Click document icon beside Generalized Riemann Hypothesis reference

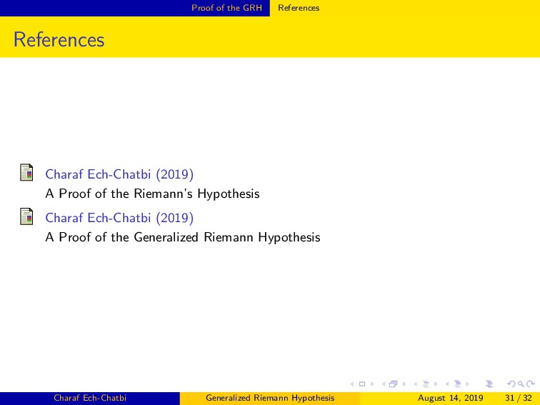pyautogui.click(x=26, y=216)
